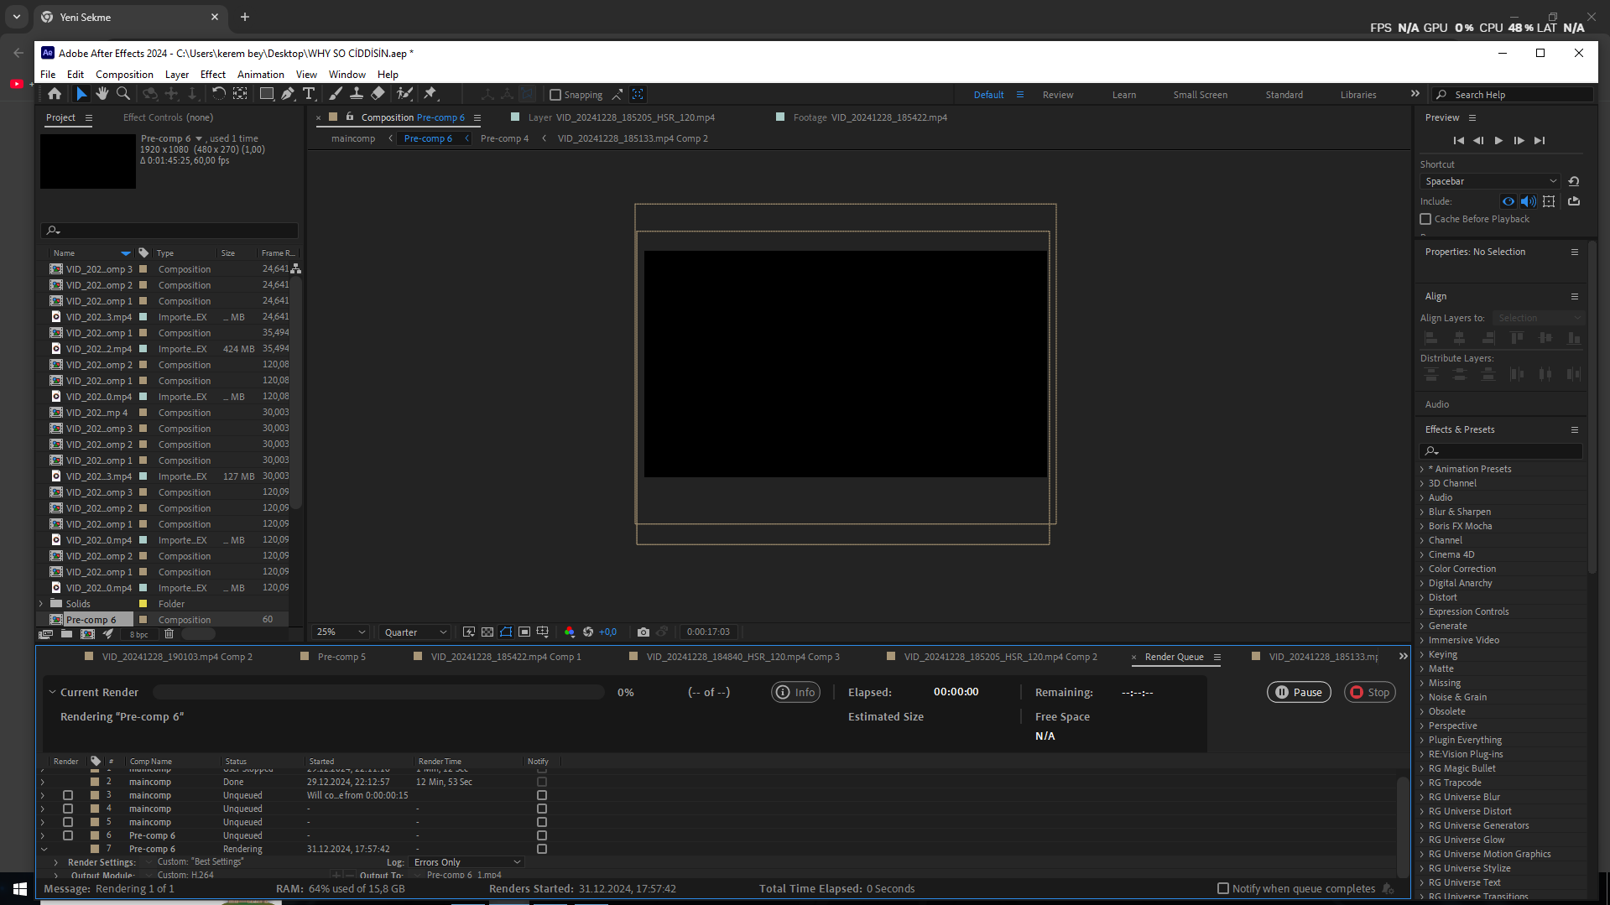Click the Interpret Footage icon in Project panel
1610x905 pixels.
click(x=46, y=634)
